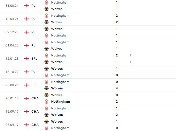Click Wolves badge in 13.04.24 match
Image resolution: width=176 pixels, height=131 pixels.
(x=47, y=22)
